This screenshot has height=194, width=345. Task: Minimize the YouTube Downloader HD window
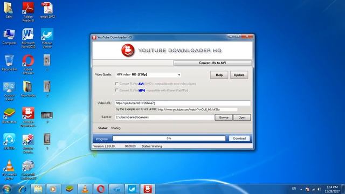[x=230, y=36]
